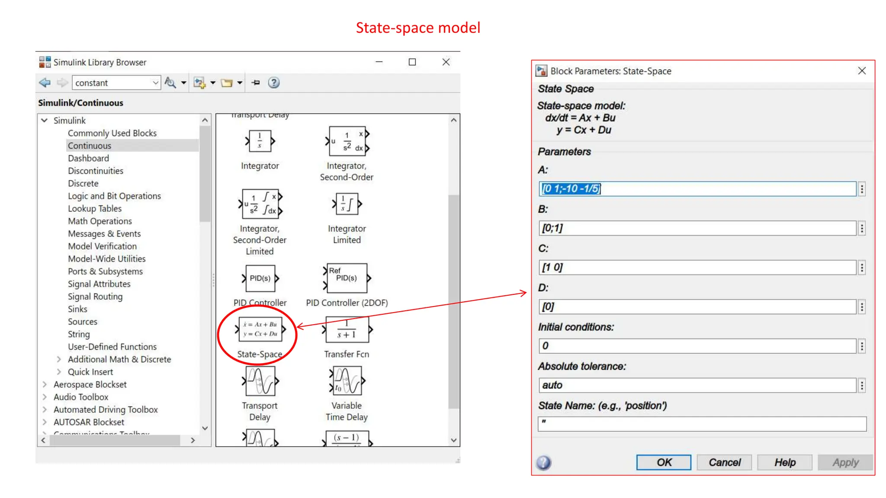The height and width of the screenshot is (498, 886).
Task: Click the forward arrow in Library Browser toolbar
Action: (62, 83)
